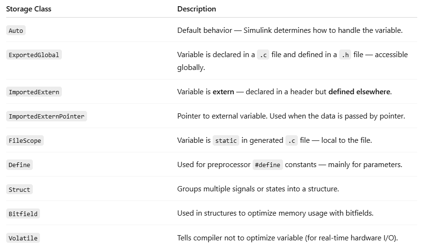Click the bold text defined elsewhere
This screenshot has height=248, width=422.
359,91
